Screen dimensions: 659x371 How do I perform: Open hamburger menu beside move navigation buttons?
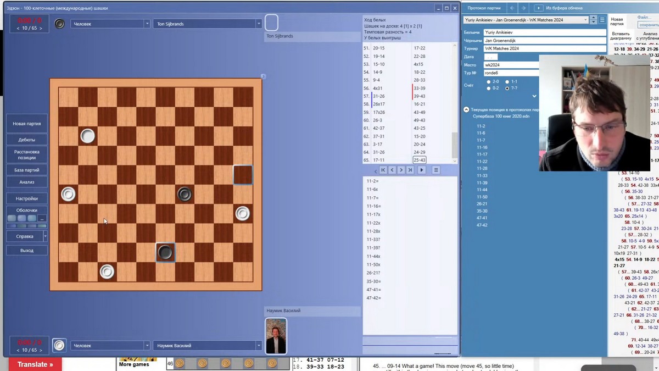436,170
